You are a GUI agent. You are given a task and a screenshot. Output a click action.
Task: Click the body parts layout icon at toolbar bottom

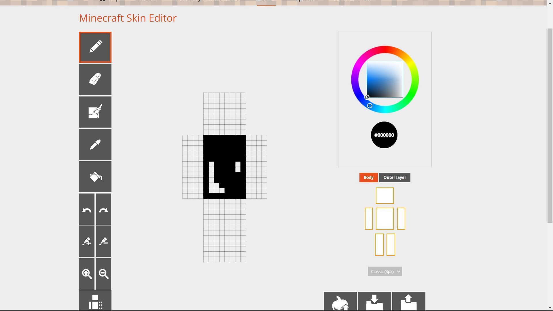[95, 301]
